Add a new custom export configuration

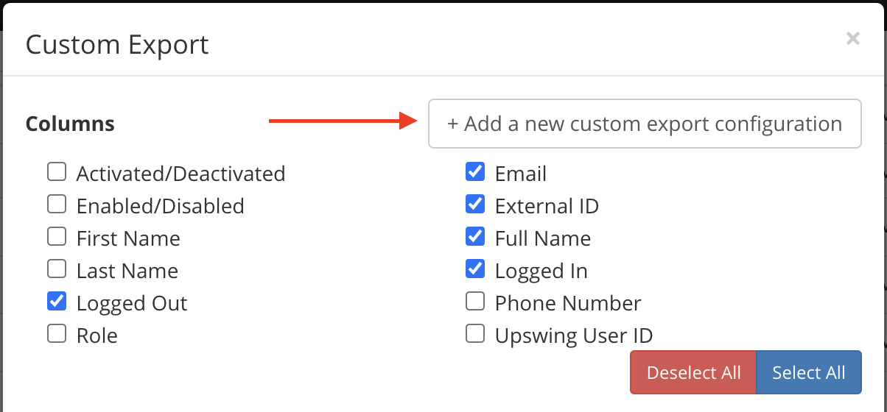point(645,124)
